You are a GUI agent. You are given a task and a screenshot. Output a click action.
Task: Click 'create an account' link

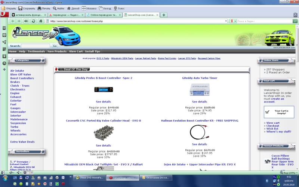pyautogui.click(x=274, y=100)
